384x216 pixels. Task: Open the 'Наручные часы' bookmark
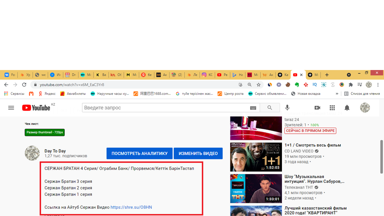point(110,94)
